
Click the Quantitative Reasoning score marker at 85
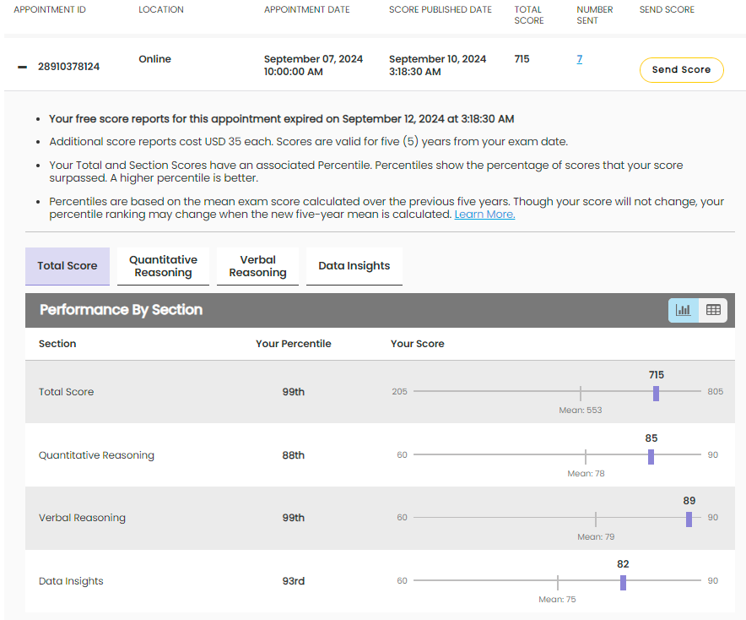(x=651, y=456)
